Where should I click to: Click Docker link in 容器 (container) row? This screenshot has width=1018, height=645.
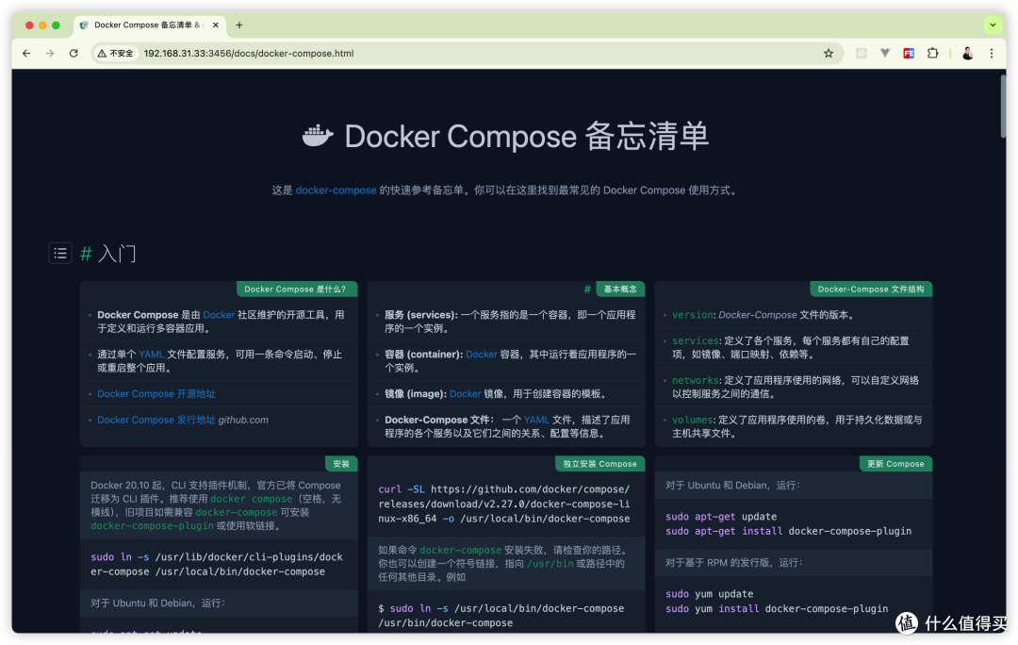click(481, 354)
